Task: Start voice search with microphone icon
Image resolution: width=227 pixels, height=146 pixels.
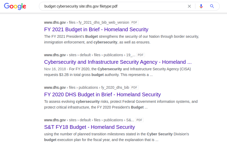Action: (x=201, y=6)
